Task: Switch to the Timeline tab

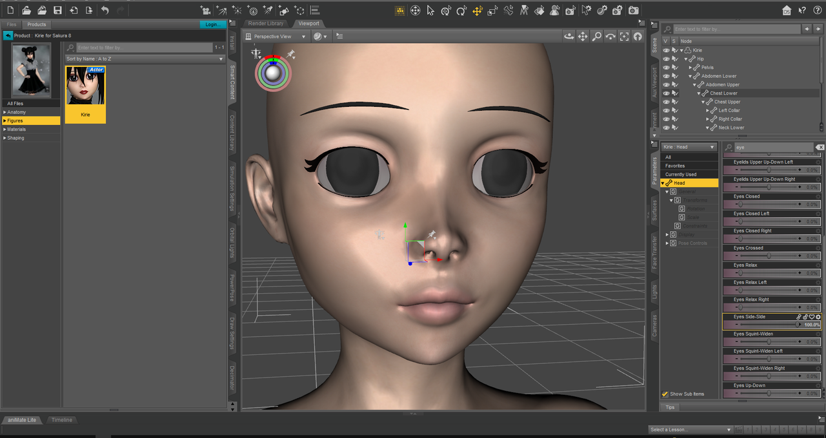Action: pos(62,420)
